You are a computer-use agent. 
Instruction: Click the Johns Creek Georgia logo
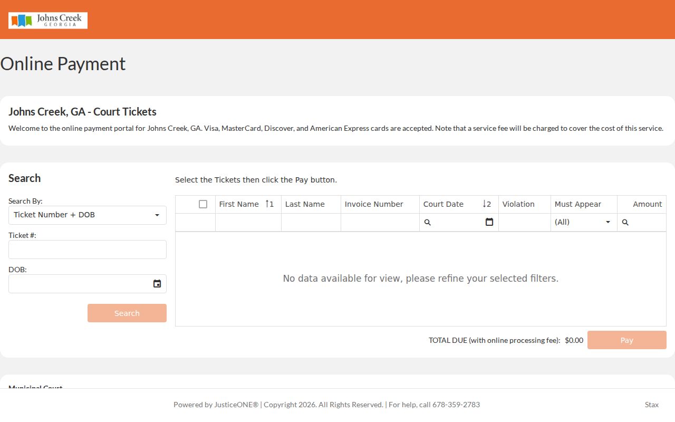[x=48, y=21]
